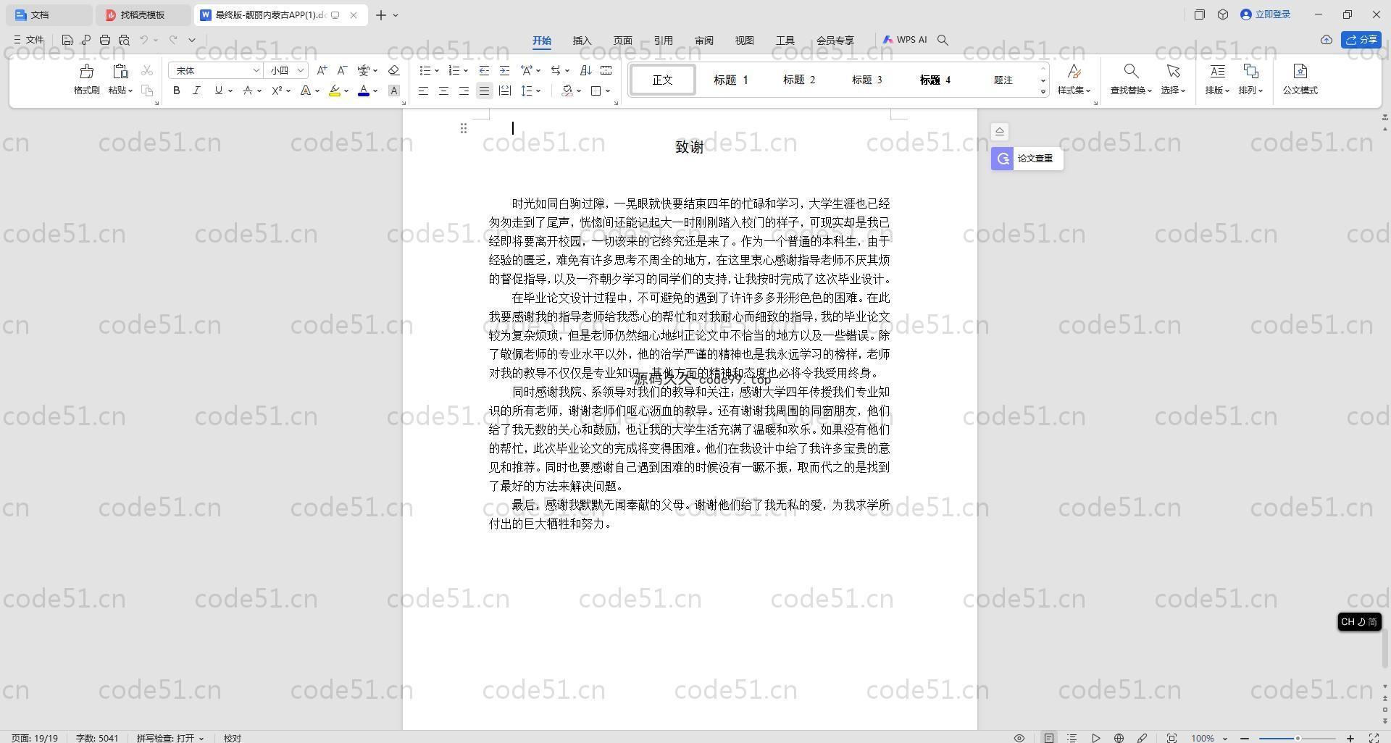Image resolution: width=1391 pixels, height=743 pixels.
Task: Click the zoom in plus icon
Action: click(x=1350, y=738)
